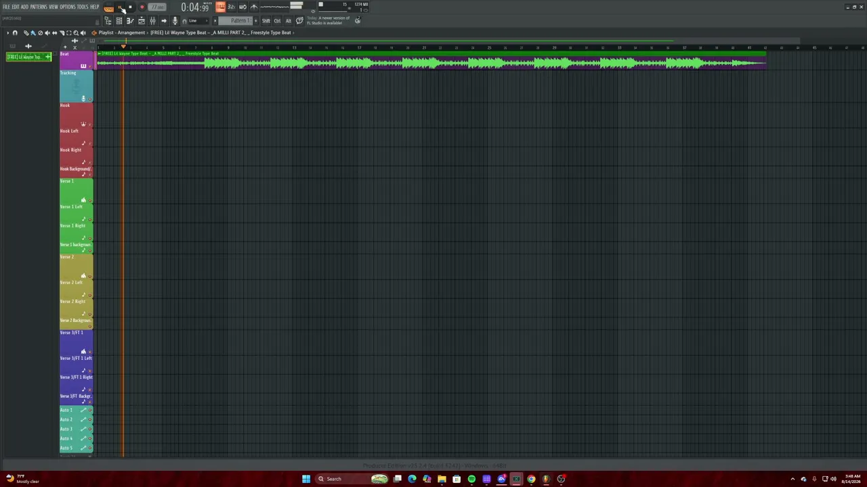
Task: Click the Shift key button
Action: click(266, 21)
